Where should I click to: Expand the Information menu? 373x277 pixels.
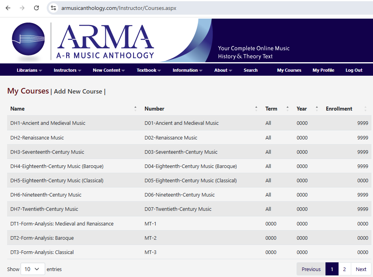pos(187,70)
